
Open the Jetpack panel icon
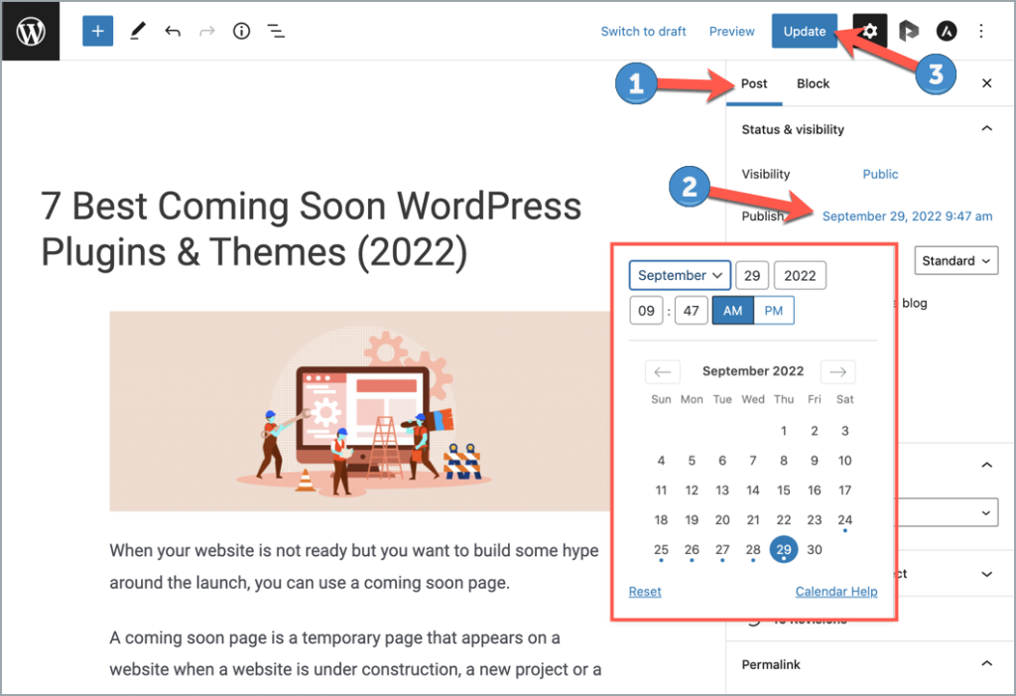[x=910, y=31]
